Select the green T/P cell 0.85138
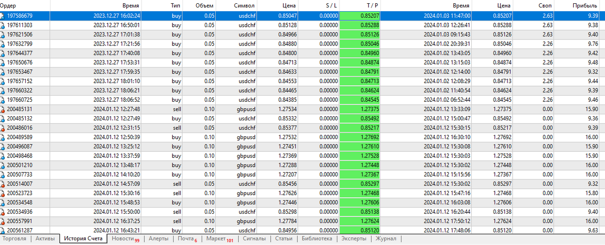605x245 pixels. click(x=360, y=212)
